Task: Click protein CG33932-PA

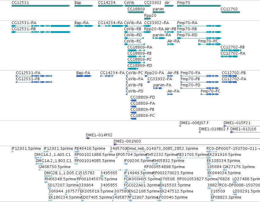Action: [149, 82]
